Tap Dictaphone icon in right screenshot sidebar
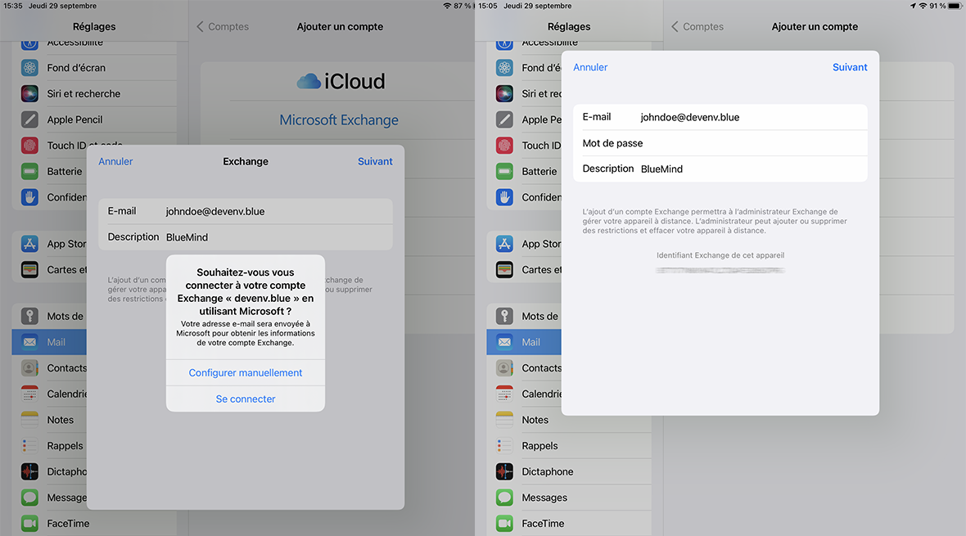966x536 pixels. tap(505, 471)
